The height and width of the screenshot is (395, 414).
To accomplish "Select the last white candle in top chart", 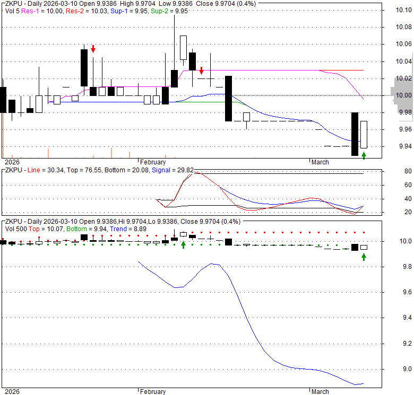I will point(364,134).
